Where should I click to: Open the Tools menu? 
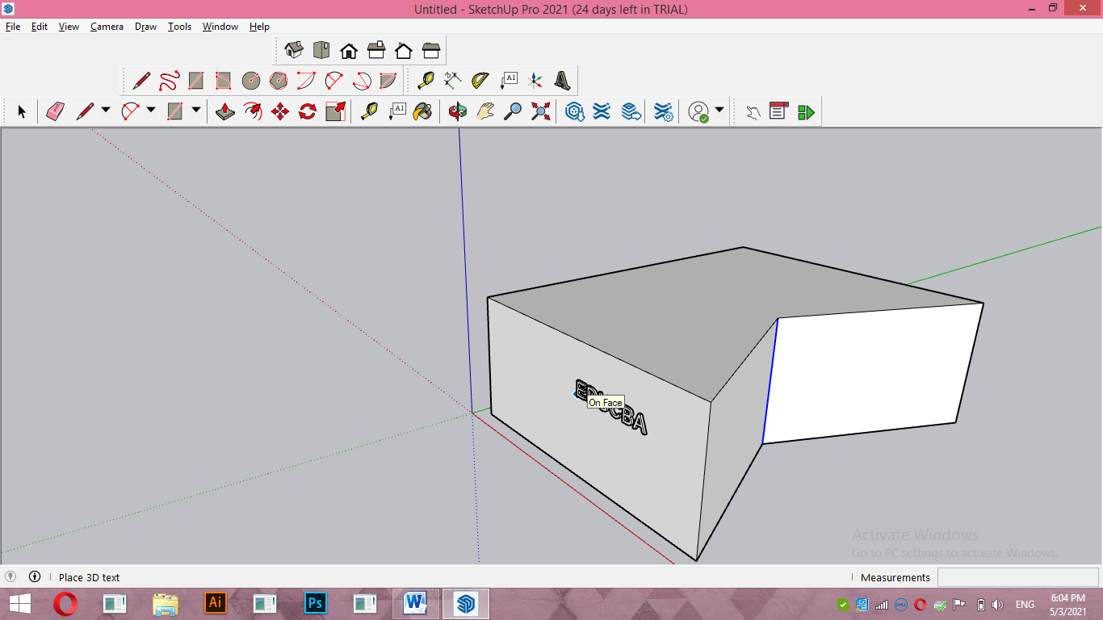tap(179, 27)
